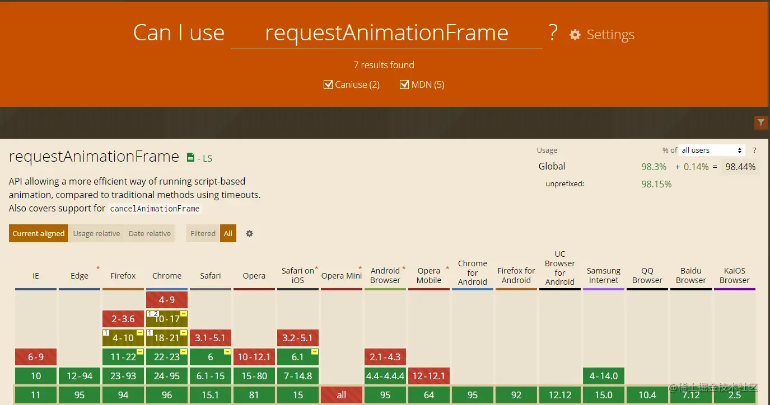Click the Opera column header
The image size is (770, 405).
point(254,276)
